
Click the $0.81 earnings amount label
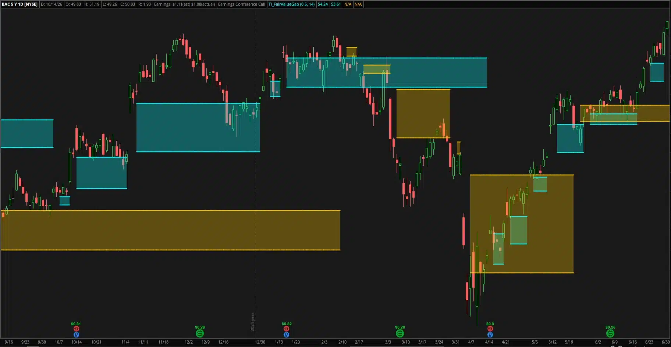point(76,324)
